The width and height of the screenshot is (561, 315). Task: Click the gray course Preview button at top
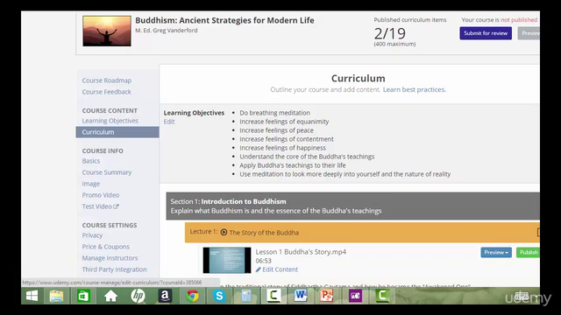point(529,33)
